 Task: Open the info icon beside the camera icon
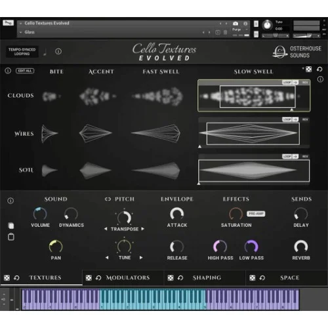pyautogui.click(x=245, y=24)
